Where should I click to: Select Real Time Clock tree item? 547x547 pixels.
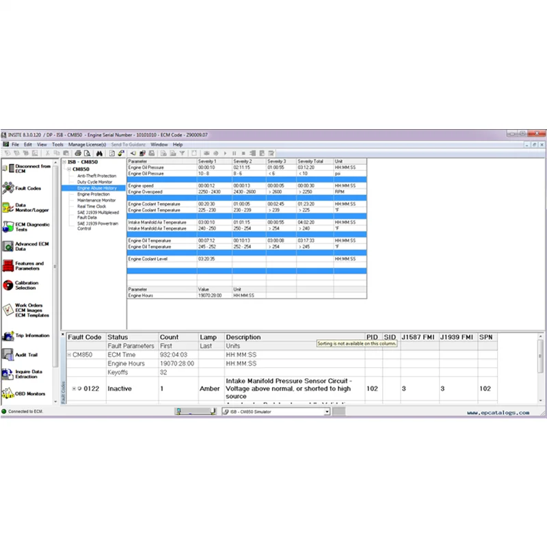pos(92,206)
